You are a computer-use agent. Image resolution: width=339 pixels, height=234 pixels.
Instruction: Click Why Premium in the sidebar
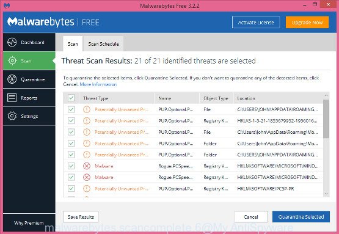point(29,223)
